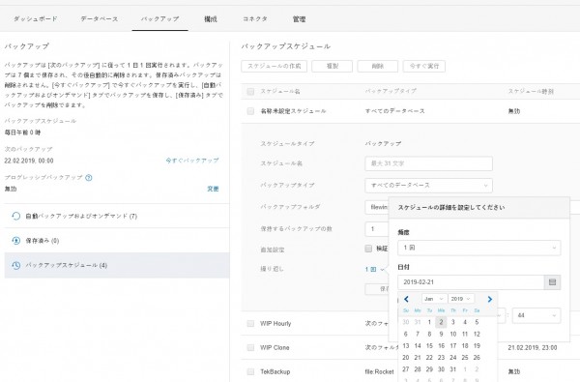
Task: Select 自動バックアップおよびオンデマンド (7) item
Action: click(x=117, y=216)
